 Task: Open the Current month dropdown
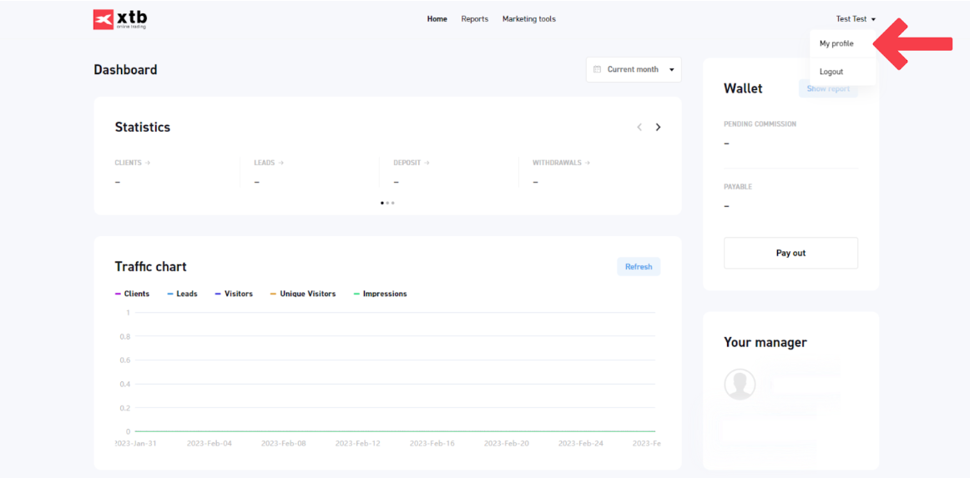(634, 70)
